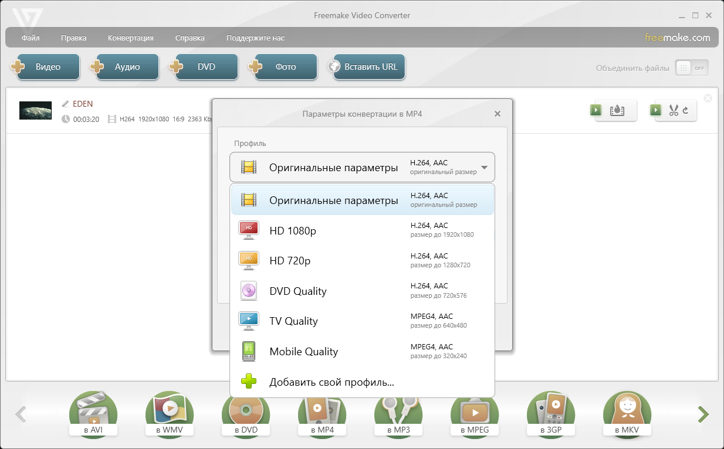The image size is (724, 449).
Task: Pick the 3GP output format icon
Action: (551, 414)
